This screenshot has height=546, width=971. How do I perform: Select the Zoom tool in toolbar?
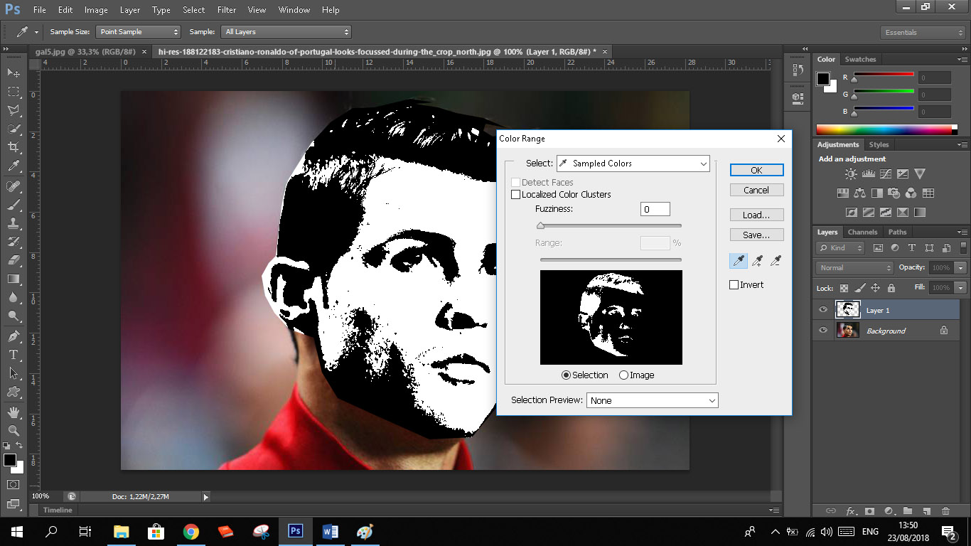pyautogui.click(x=14, y=430)
